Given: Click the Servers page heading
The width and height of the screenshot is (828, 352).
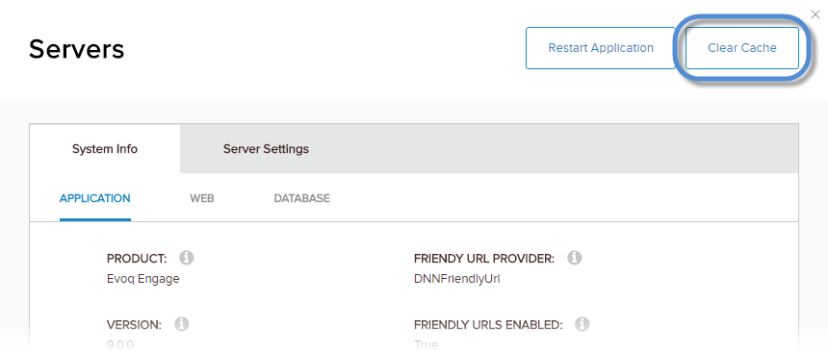Looking at the screenshot, I should tap(77, 49).
